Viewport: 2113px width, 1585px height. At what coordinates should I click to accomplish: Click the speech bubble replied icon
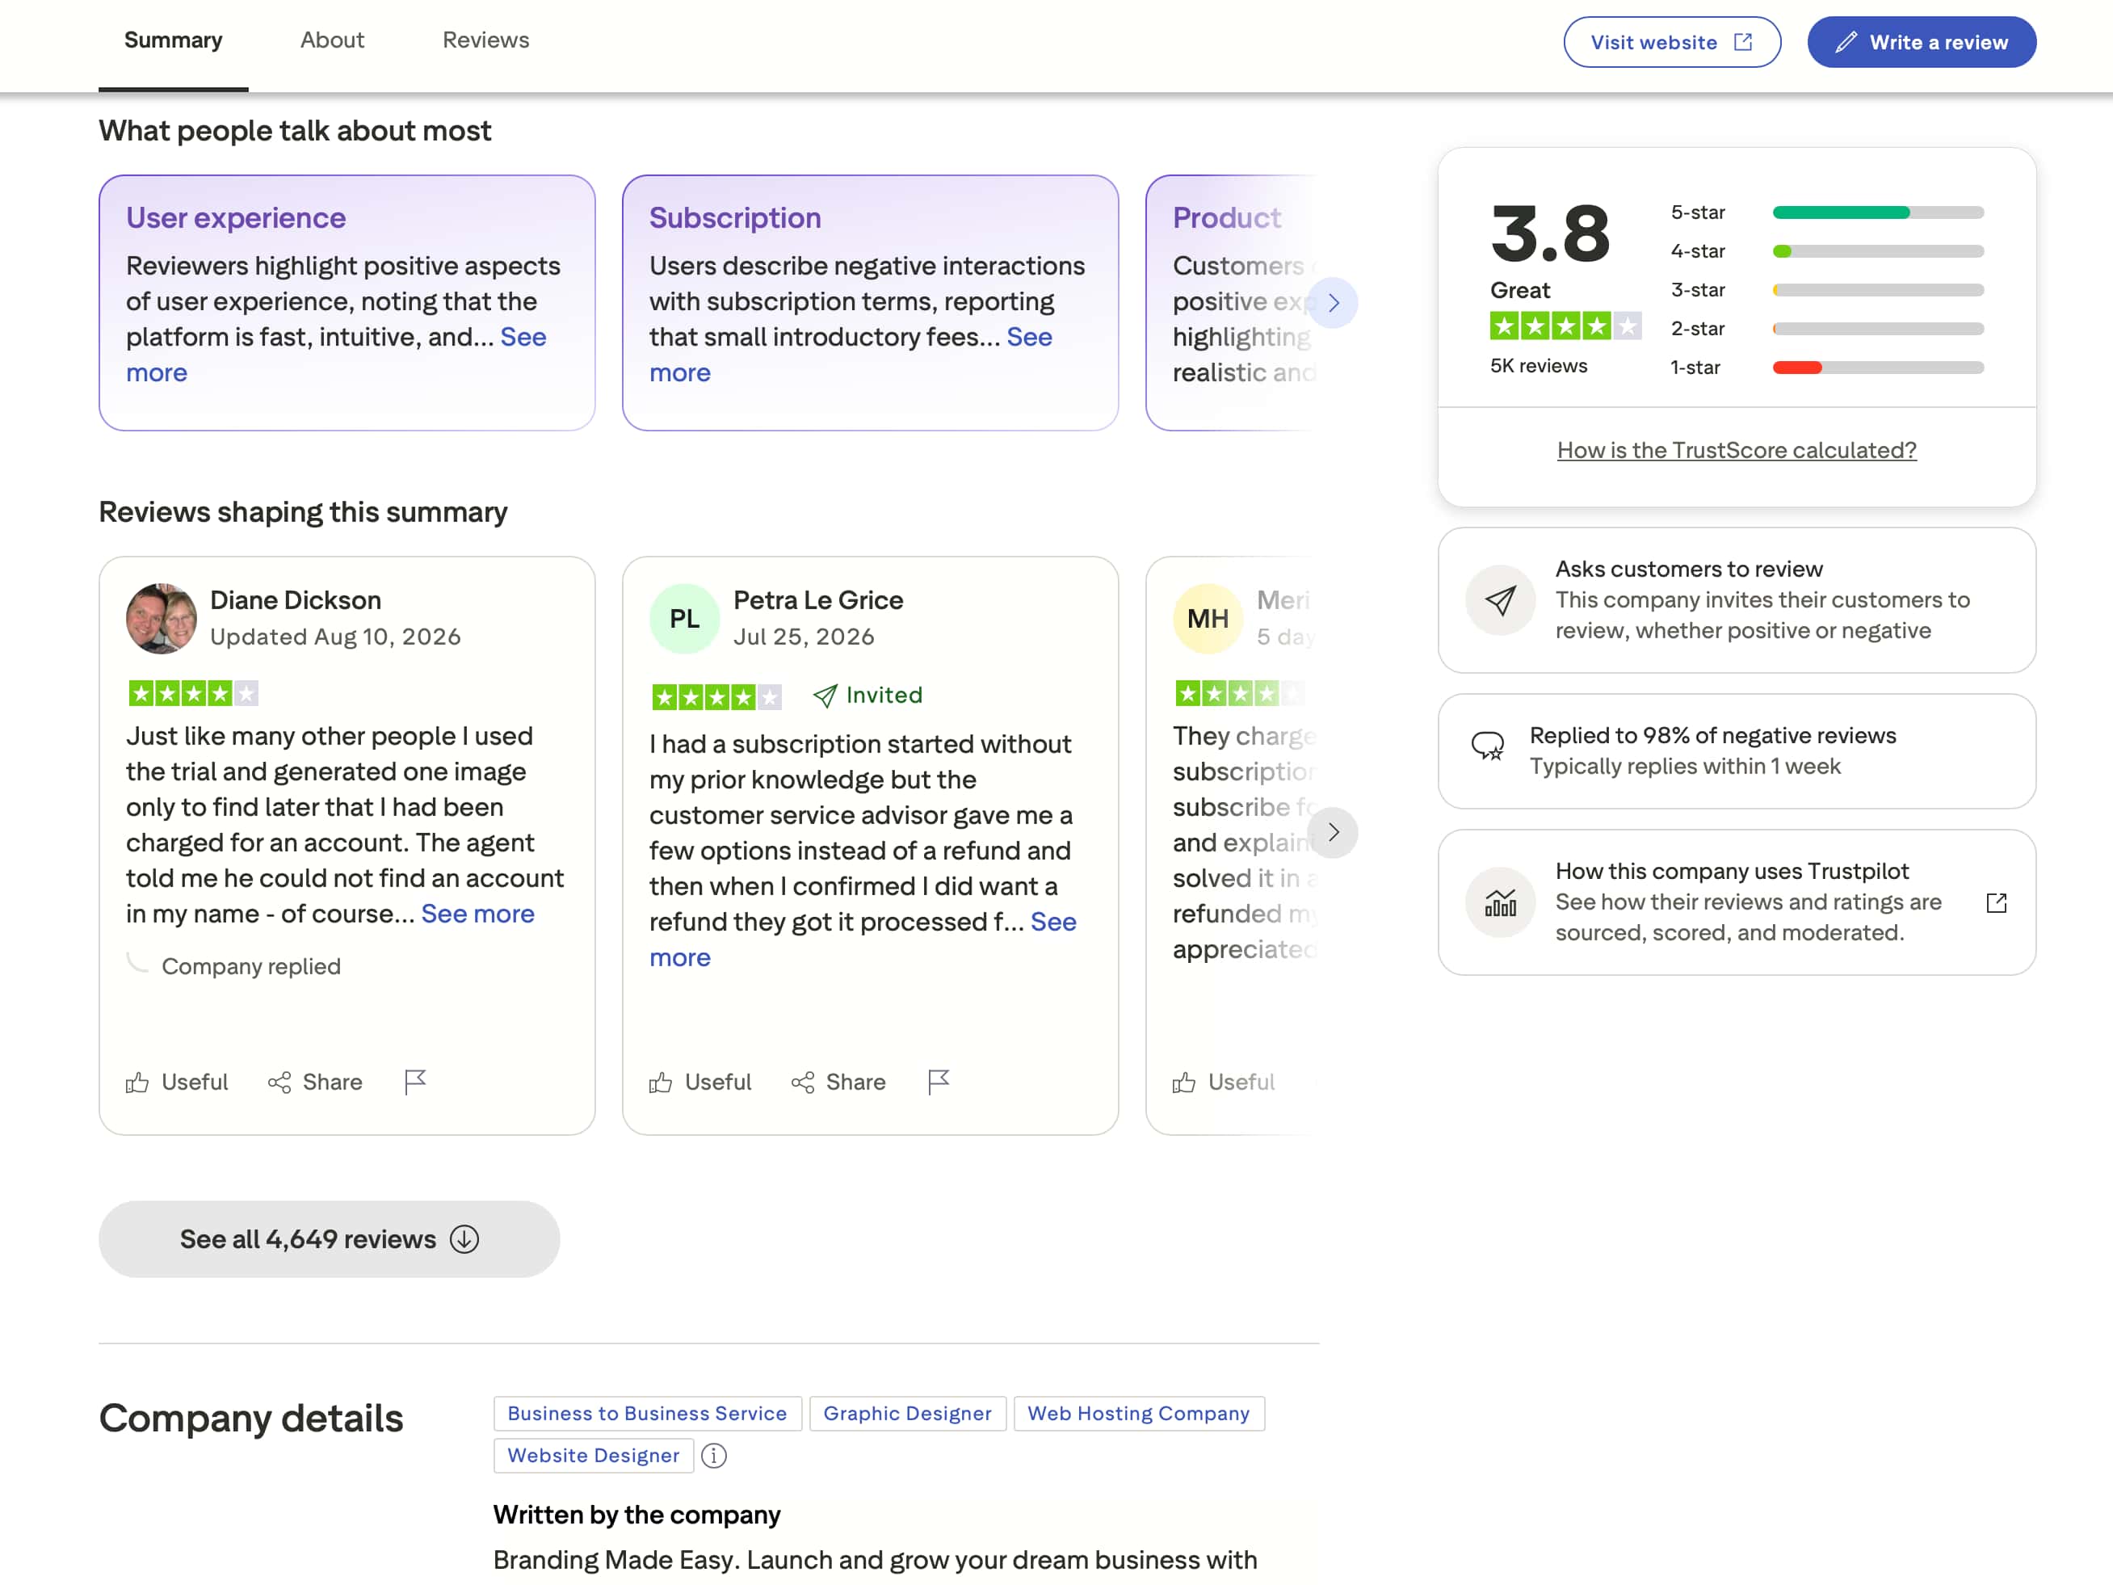(x=1487, y=746)
